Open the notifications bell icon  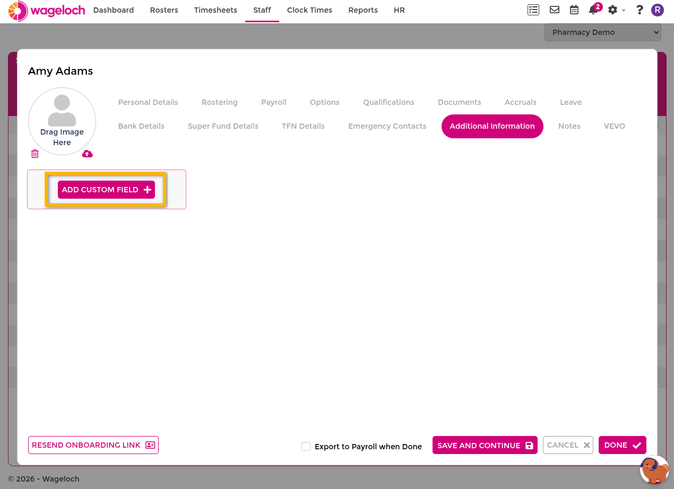click(594, 9)
